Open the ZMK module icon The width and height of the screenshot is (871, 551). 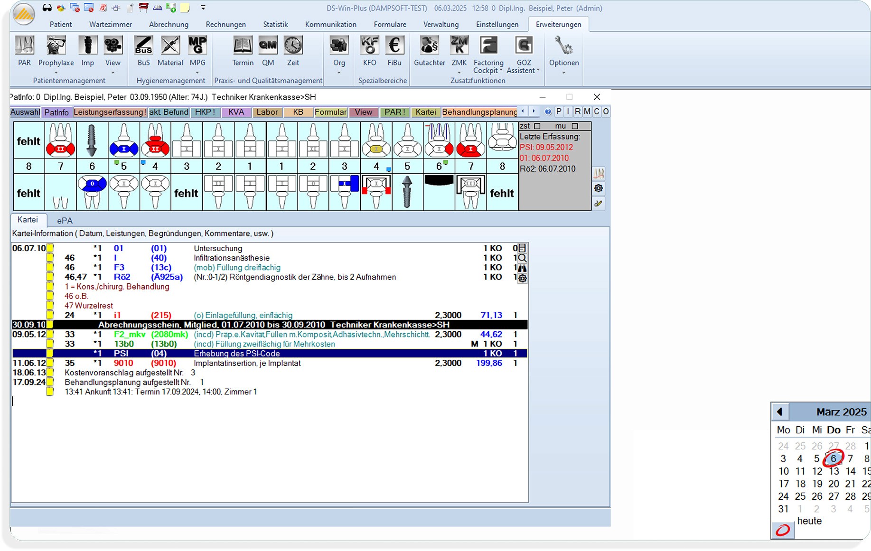[x=459, y=46]
